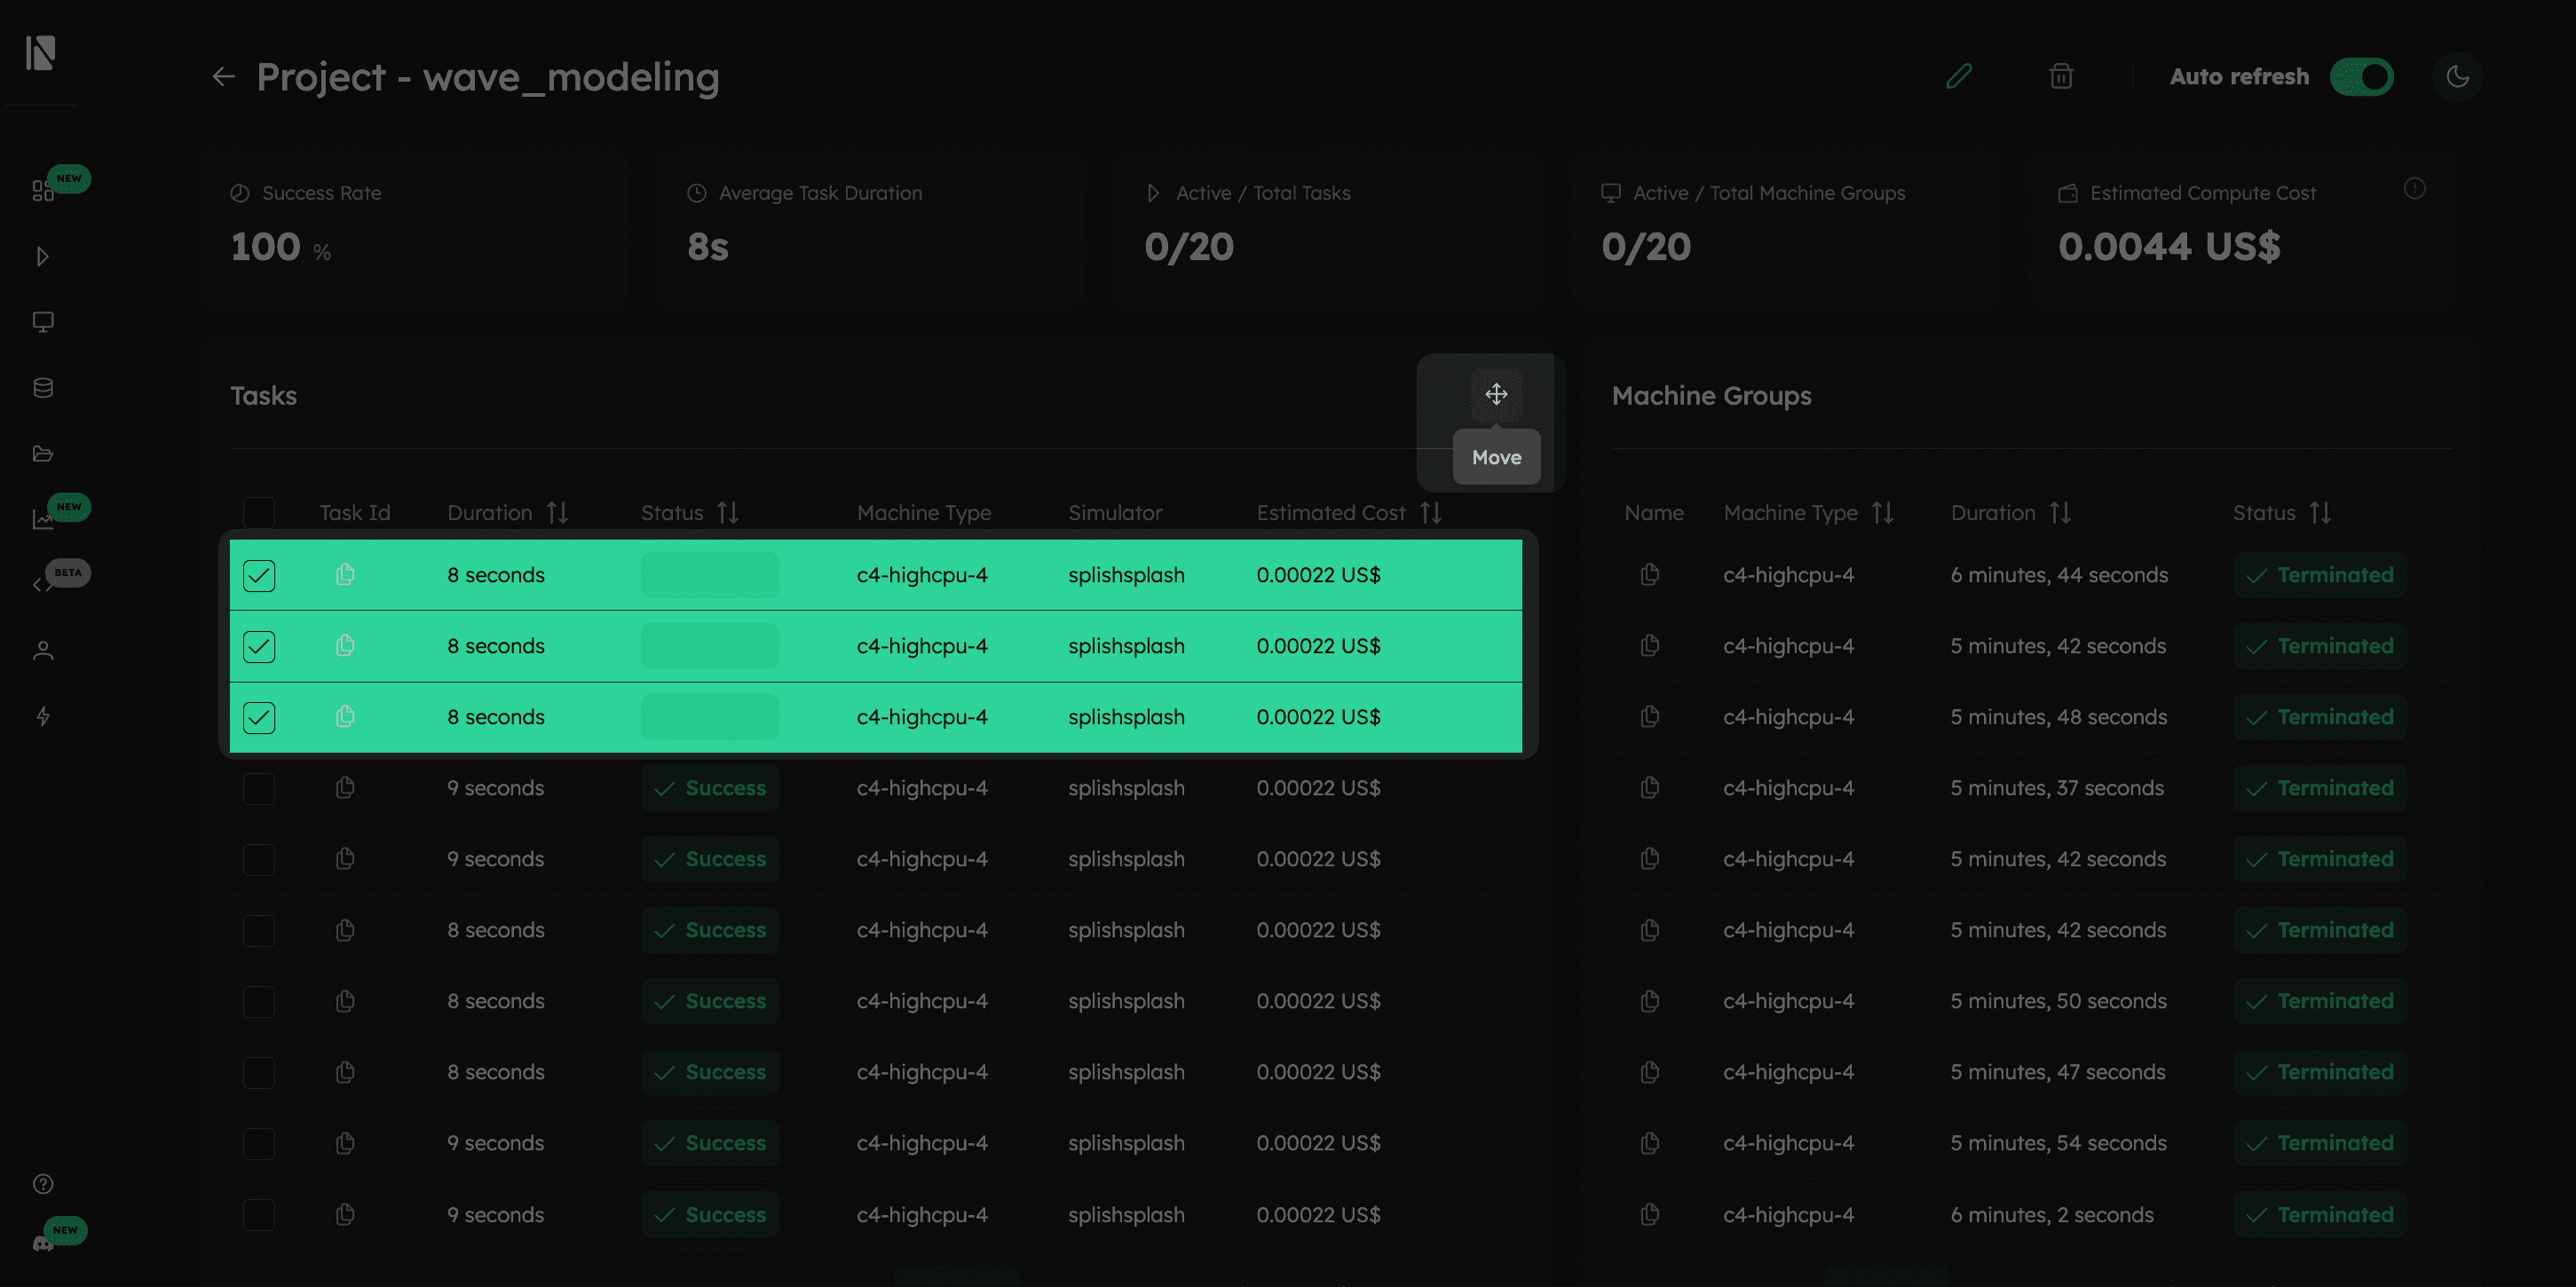Sort tasks by Estimated Cost column
2576x1287 pixels.
click(x=1430, y=513)
